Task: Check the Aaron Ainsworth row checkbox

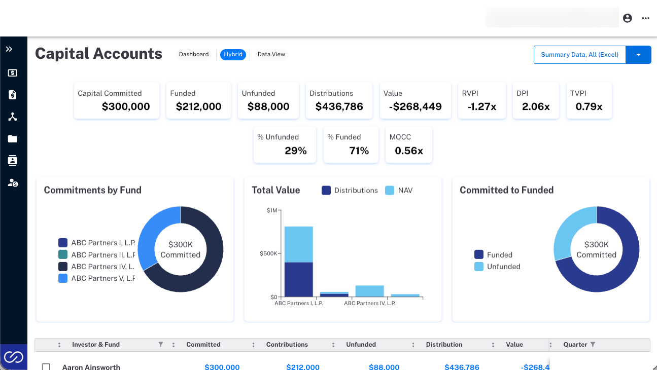Action: 46,366
